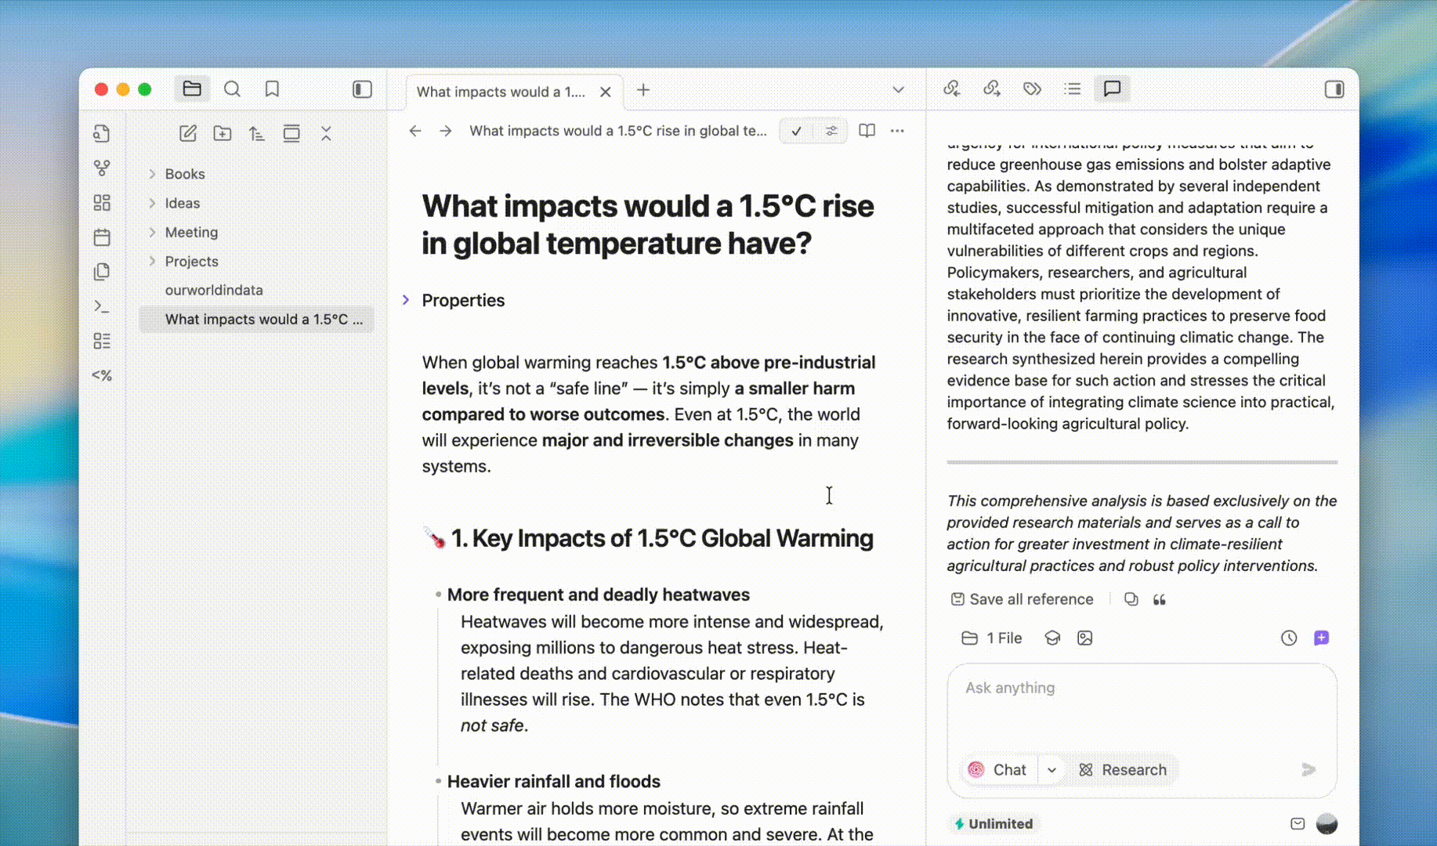Open the search magnifier icon
The width and height of the screenshot is (1437, 846).
click(232, 89)
